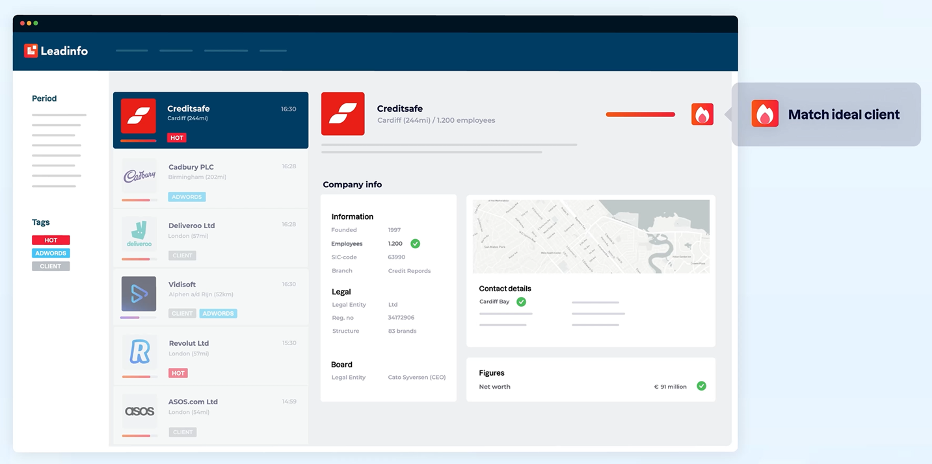This screenshot has width=932, height=464.
Task: Select the Cadbury logo in the list
Action: (x=139, y=177)
